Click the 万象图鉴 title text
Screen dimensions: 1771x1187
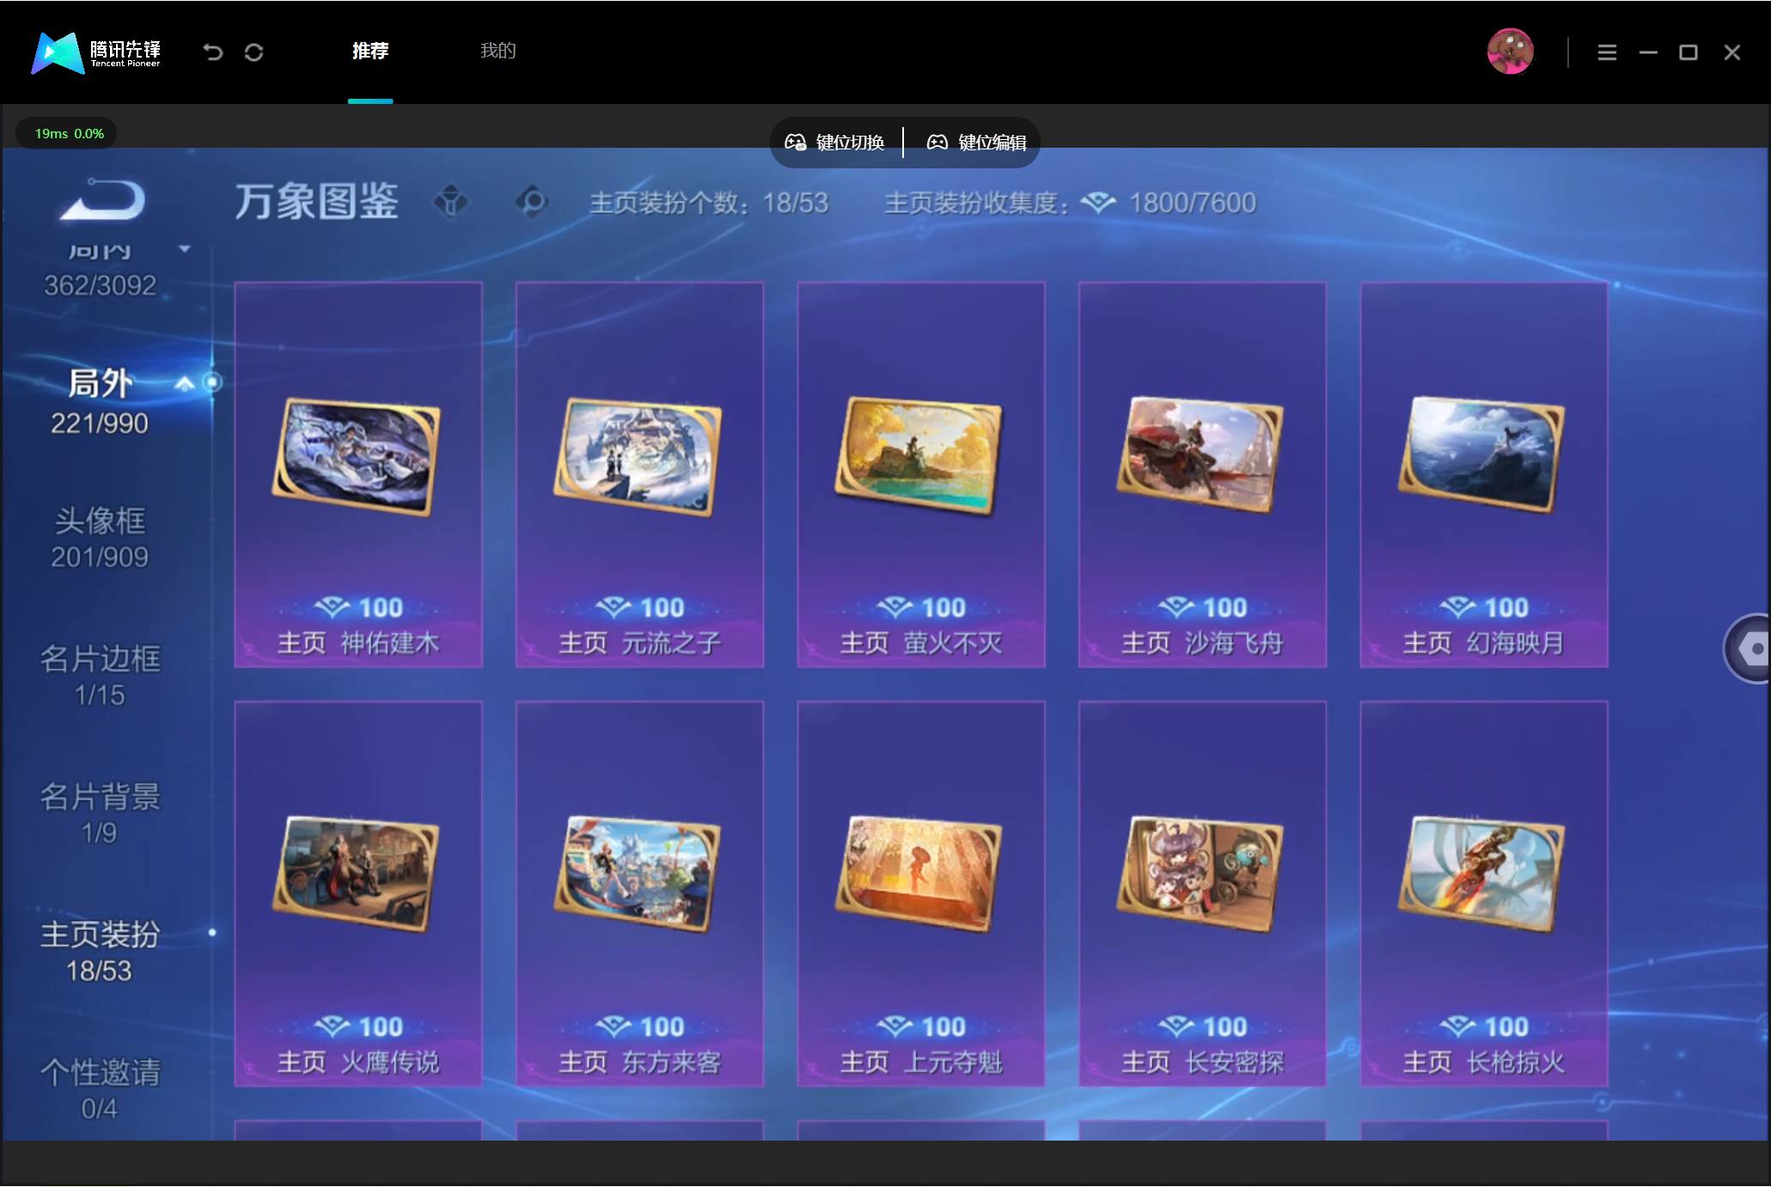[316, 202]
